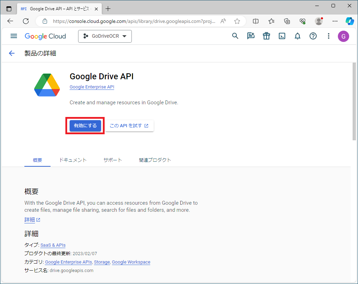
Task: Click the gift box icon
Action: coord(266,36)
